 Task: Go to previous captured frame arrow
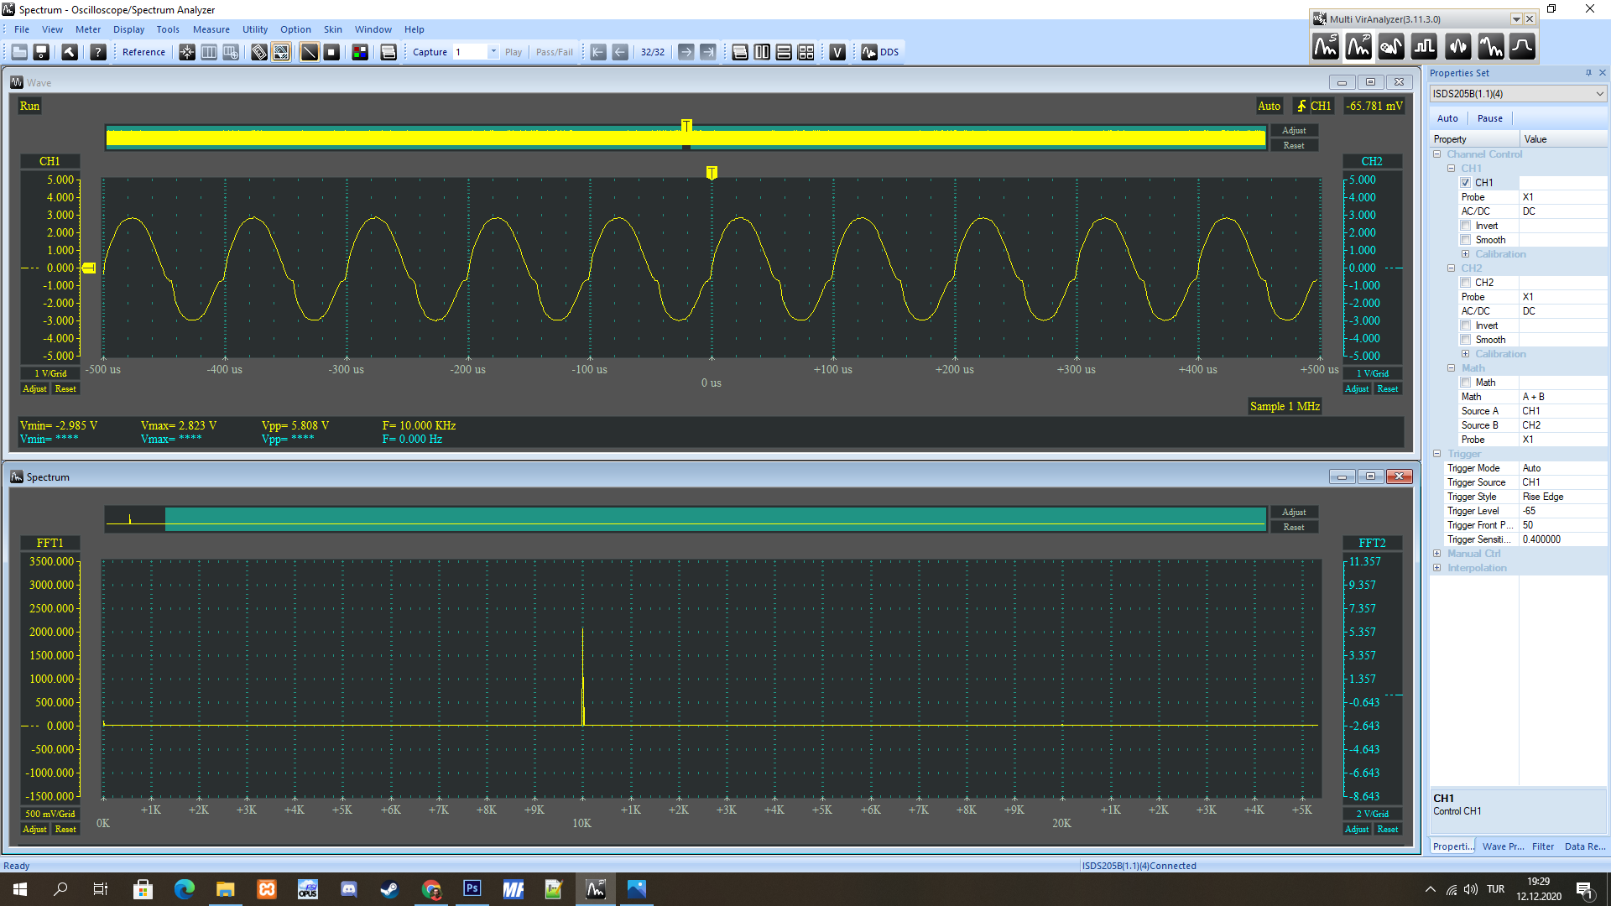tap(620, 52)
